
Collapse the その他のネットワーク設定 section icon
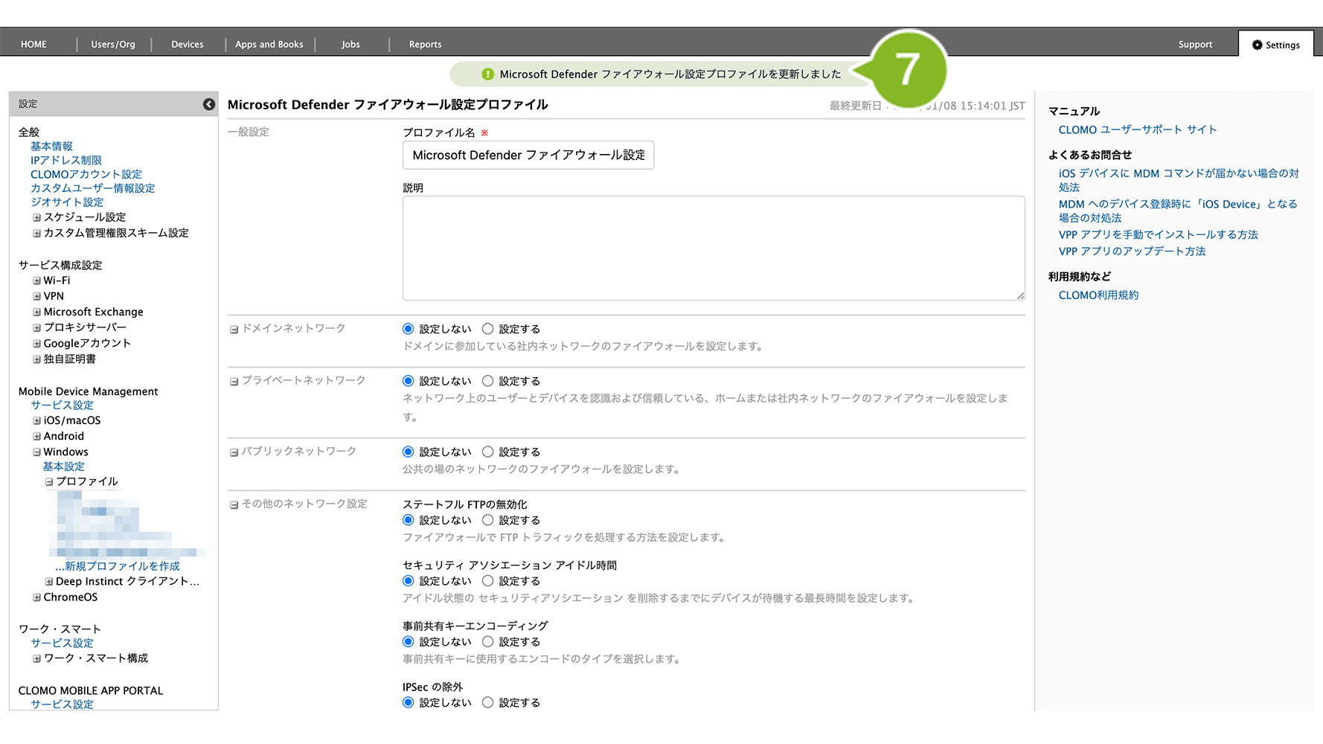tap(234, 504)
